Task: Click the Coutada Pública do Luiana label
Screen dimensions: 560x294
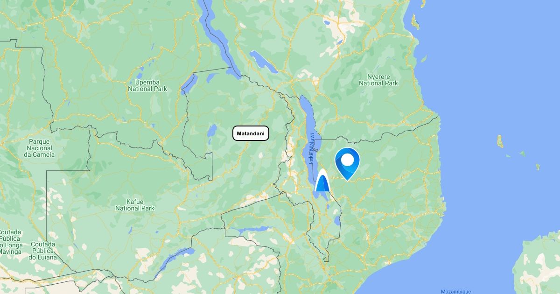Action: click(x=43, y=251)
